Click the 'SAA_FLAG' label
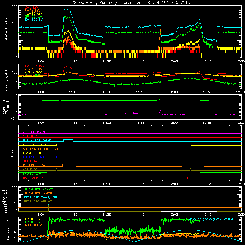This screenshot has width=245, height=245. pyautogui.click(x=30, y=161)
